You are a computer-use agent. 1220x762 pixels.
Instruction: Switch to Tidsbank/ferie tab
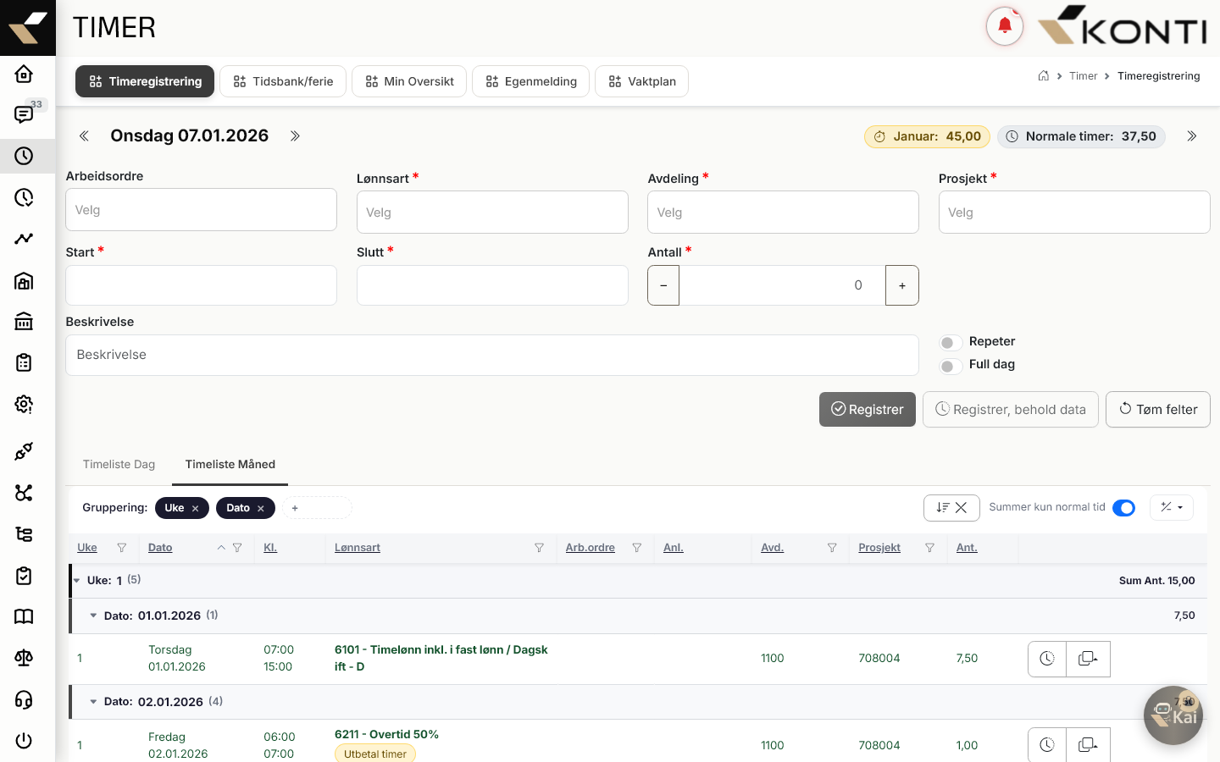click(x=283, y=81)
